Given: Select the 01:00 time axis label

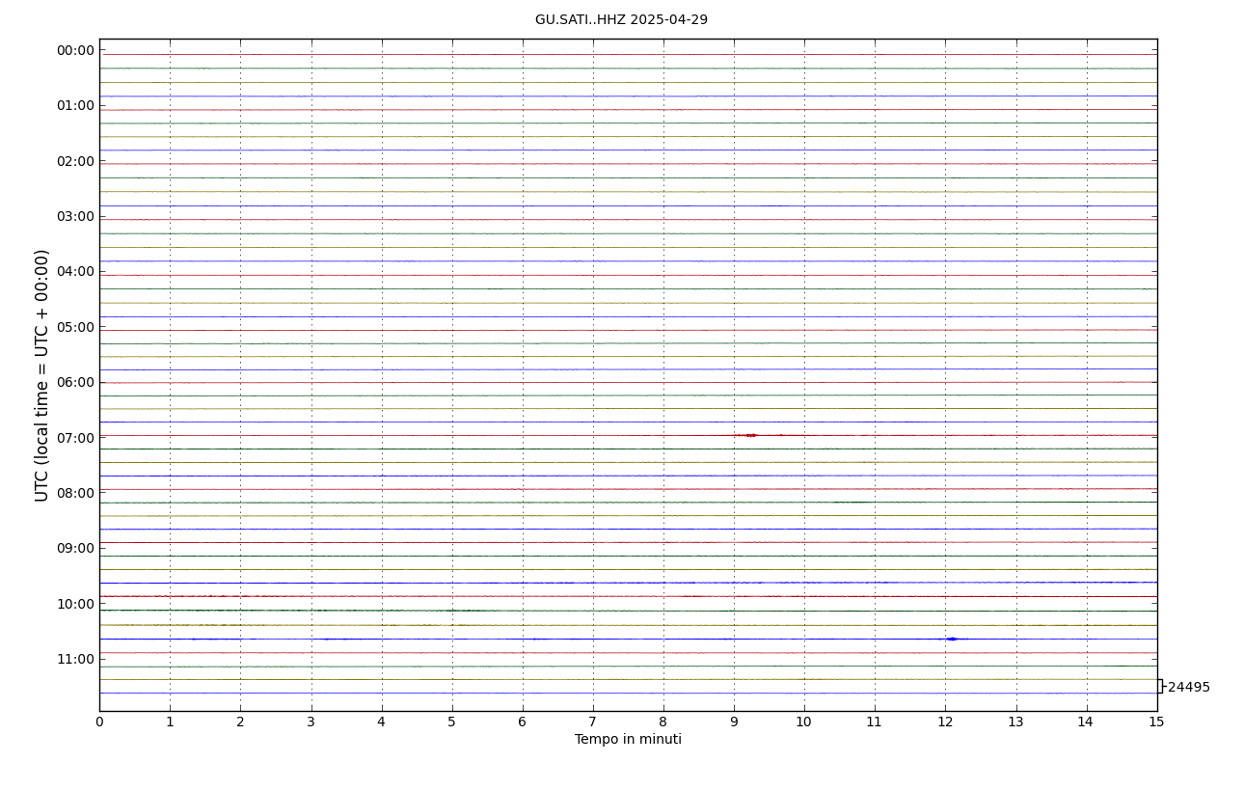Looking at the screenshot, I should click(x=75, y=105).
